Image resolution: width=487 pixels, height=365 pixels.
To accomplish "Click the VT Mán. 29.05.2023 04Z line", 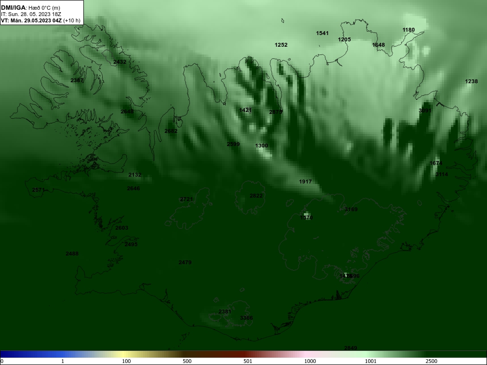I will coord(41,21).
